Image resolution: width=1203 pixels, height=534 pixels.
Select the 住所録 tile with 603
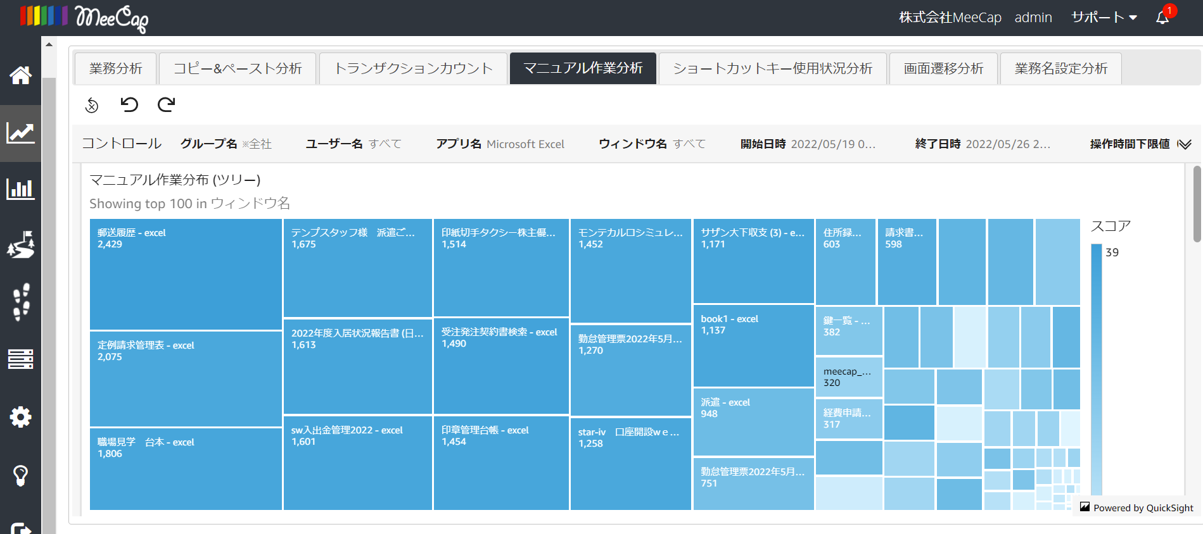[846, 262]
